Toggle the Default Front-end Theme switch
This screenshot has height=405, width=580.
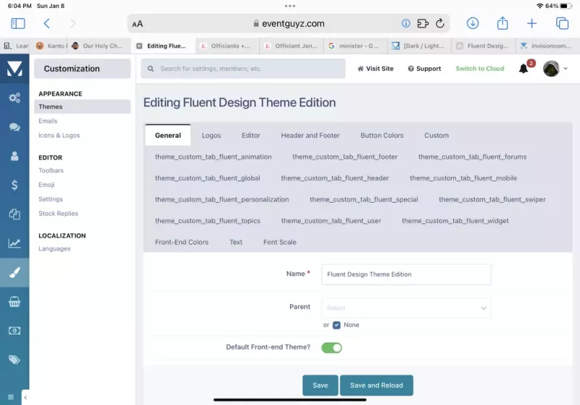(331, 347)
